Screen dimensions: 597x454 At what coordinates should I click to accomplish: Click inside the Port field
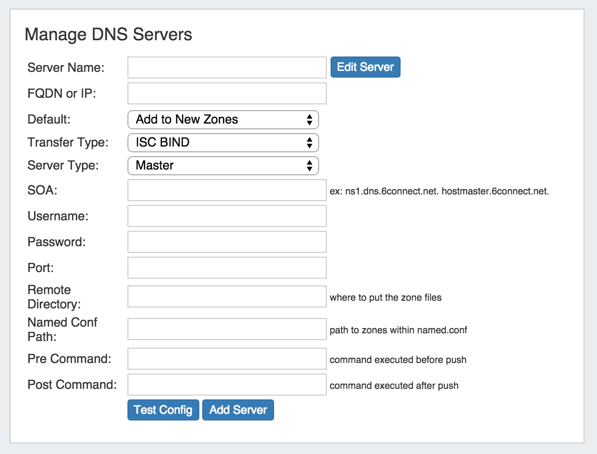227,268
